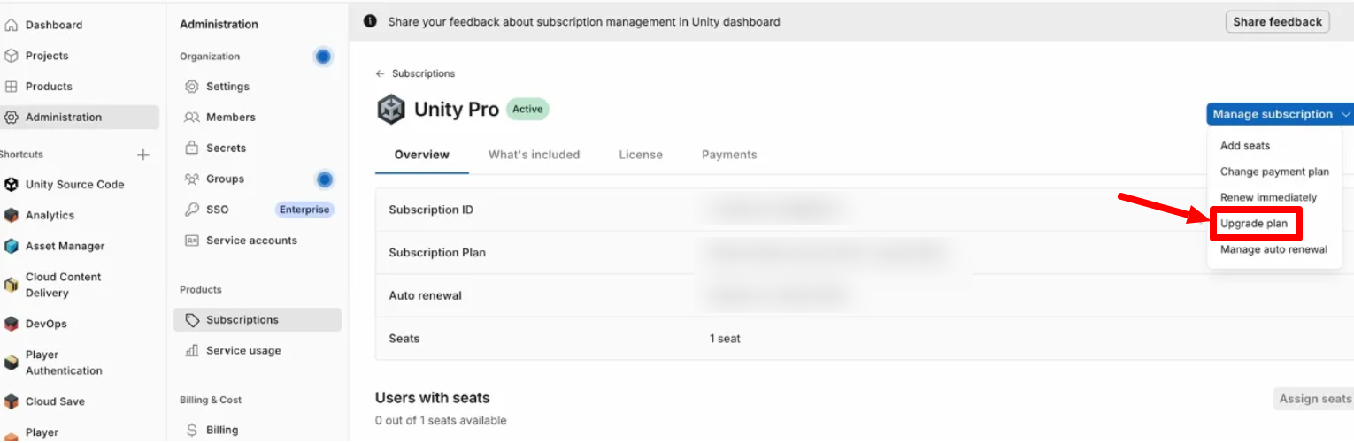The image size is (1354, 443).
Task: Click the Secrets lock icon
Action: click(x=191, y=148)
